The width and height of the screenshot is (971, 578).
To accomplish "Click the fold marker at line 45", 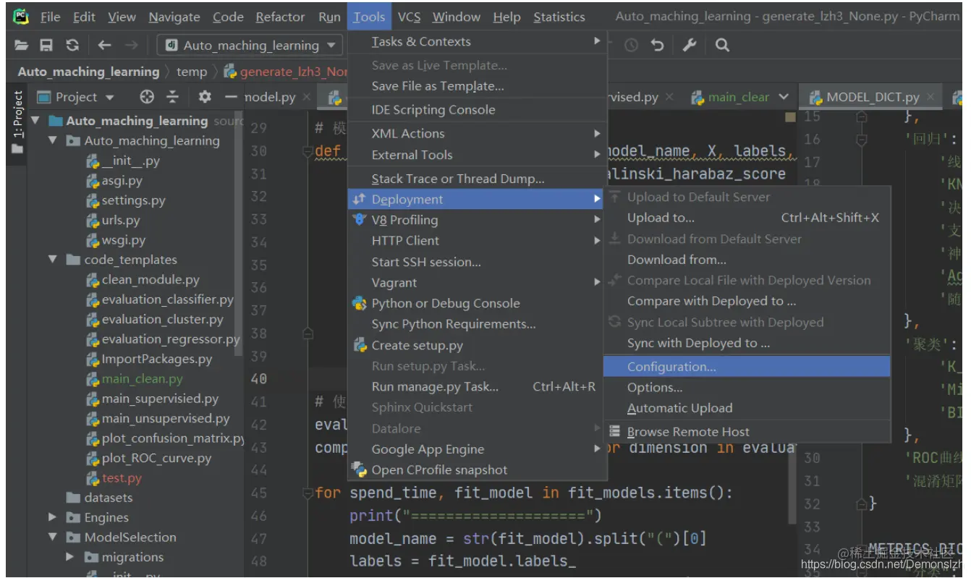I will pyautogui.click(x=308, y=493).
